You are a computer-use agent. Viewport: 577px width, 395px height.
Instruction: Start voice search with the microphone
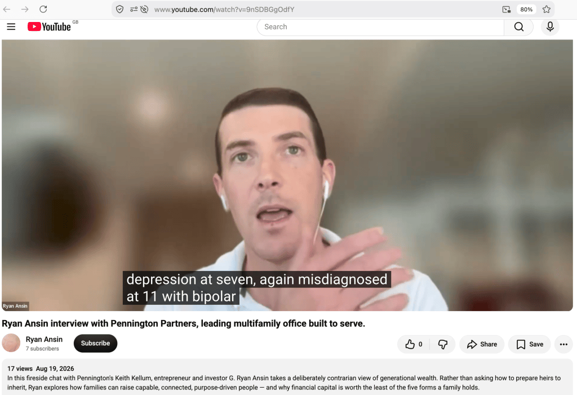coord(550,27)
